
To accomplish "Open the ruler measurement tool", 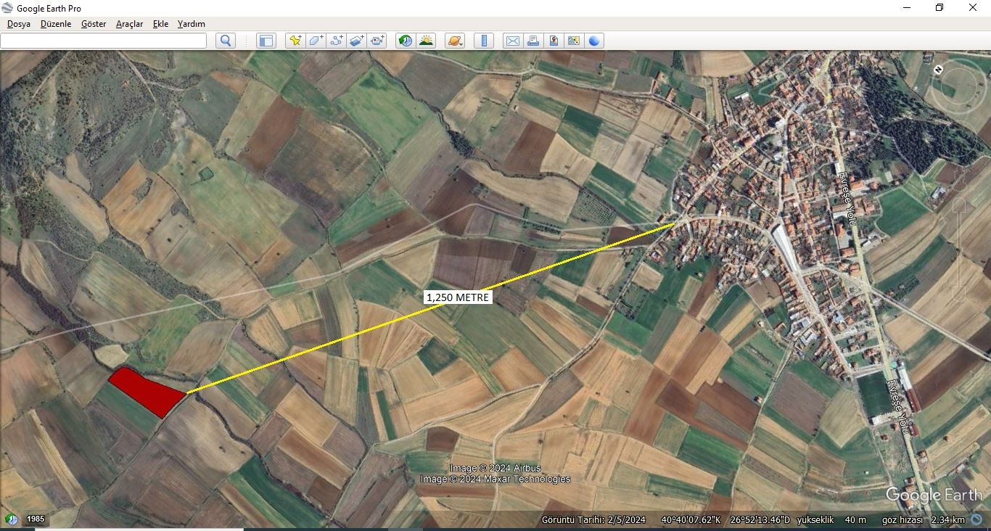I will 484,41.
